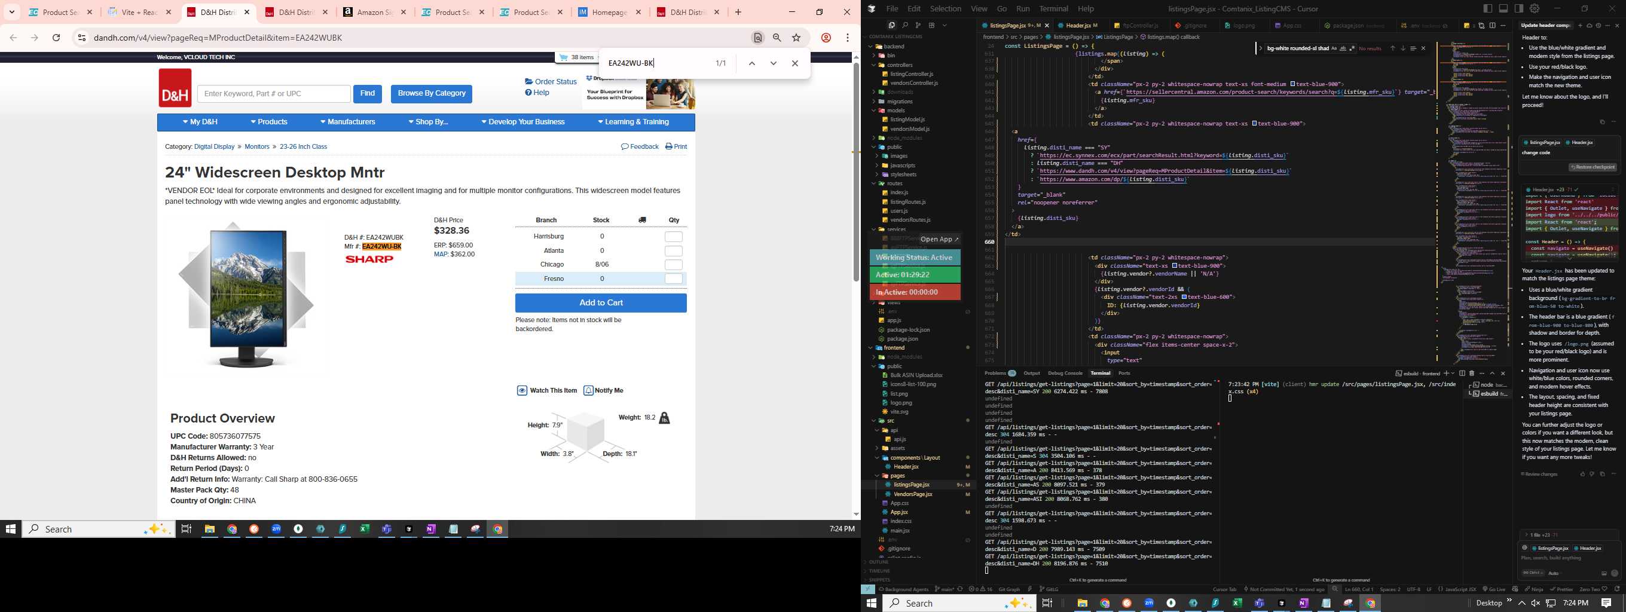Open the Products dropdown menu
The width and height of the screenshot is (1626, 612).
[269, 123]
